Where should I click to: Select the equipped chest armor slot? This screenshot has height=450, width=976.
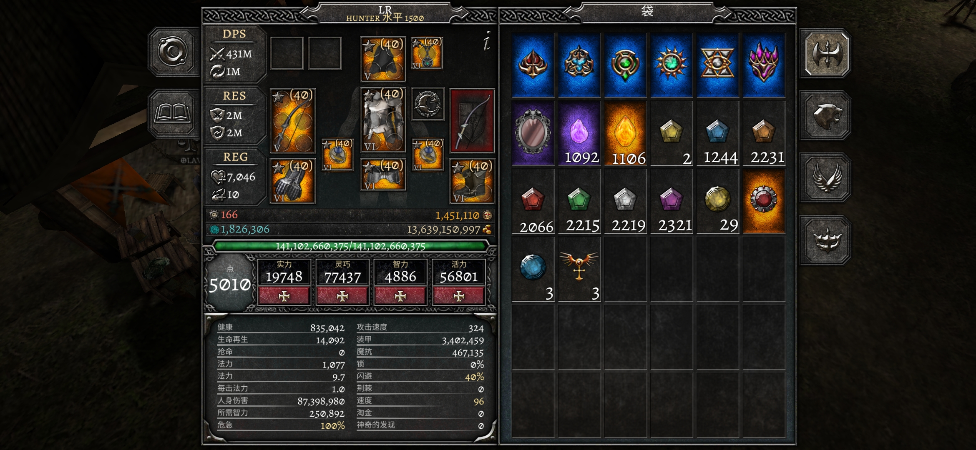[383, 120]
